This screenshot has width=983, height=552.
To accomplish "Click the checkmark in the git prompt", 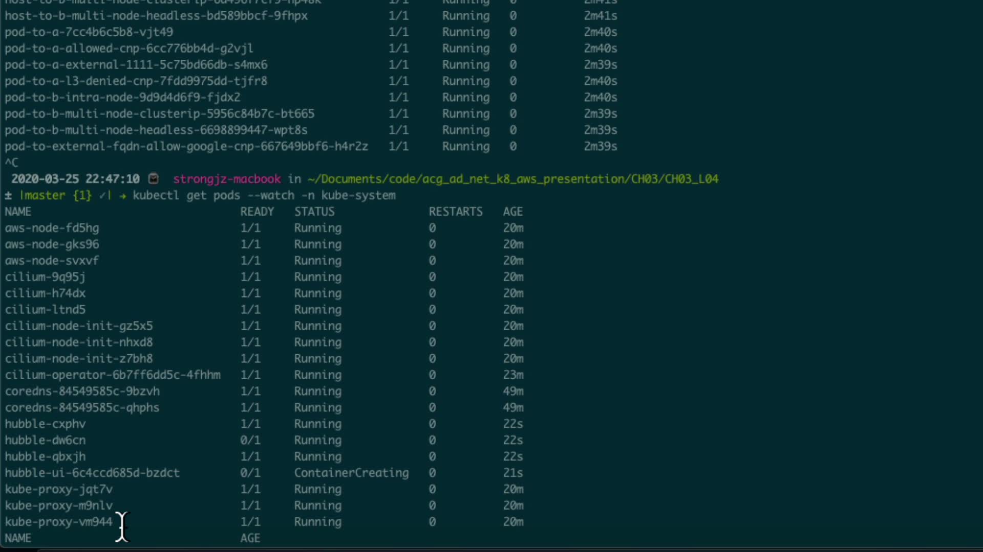I will 102,195.
